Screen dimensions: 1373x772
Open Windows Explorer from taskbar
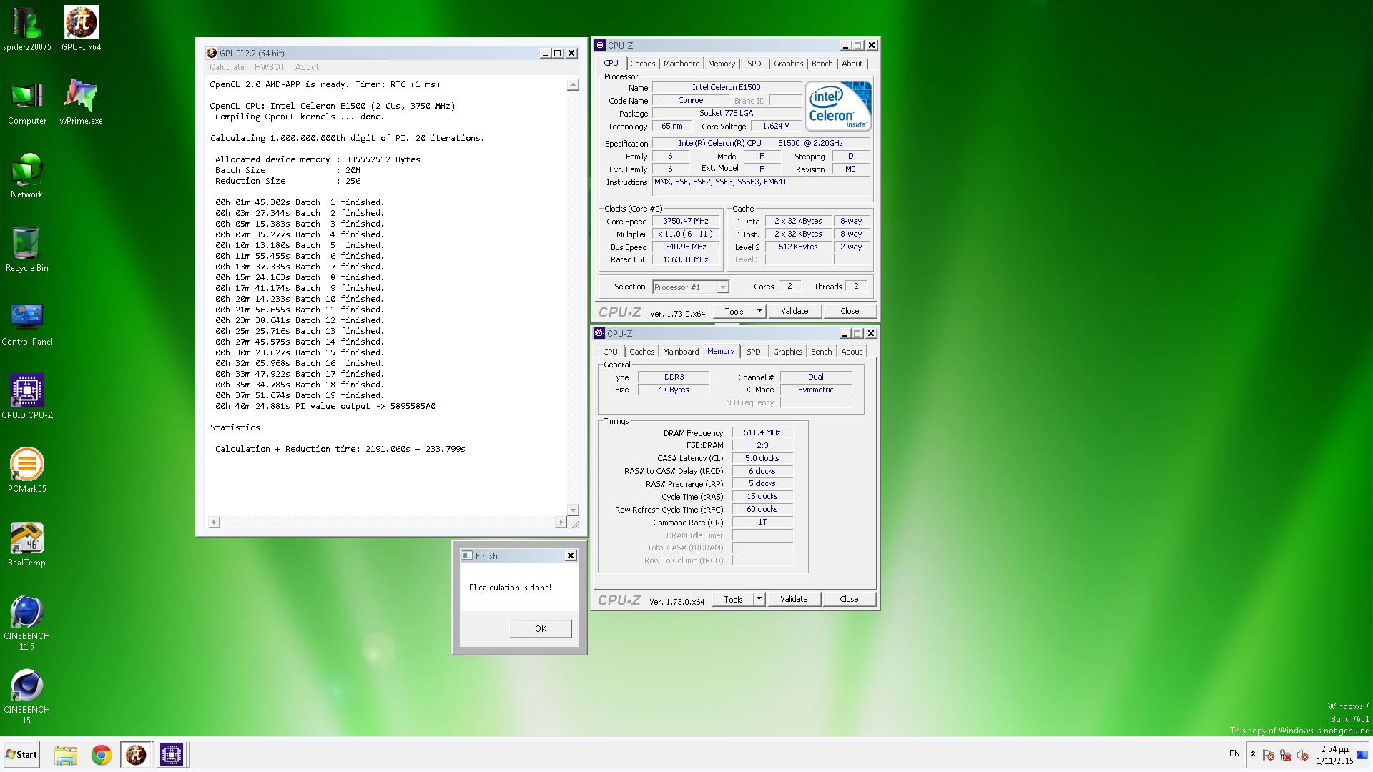pyautogui.click(x=65, y=755)
